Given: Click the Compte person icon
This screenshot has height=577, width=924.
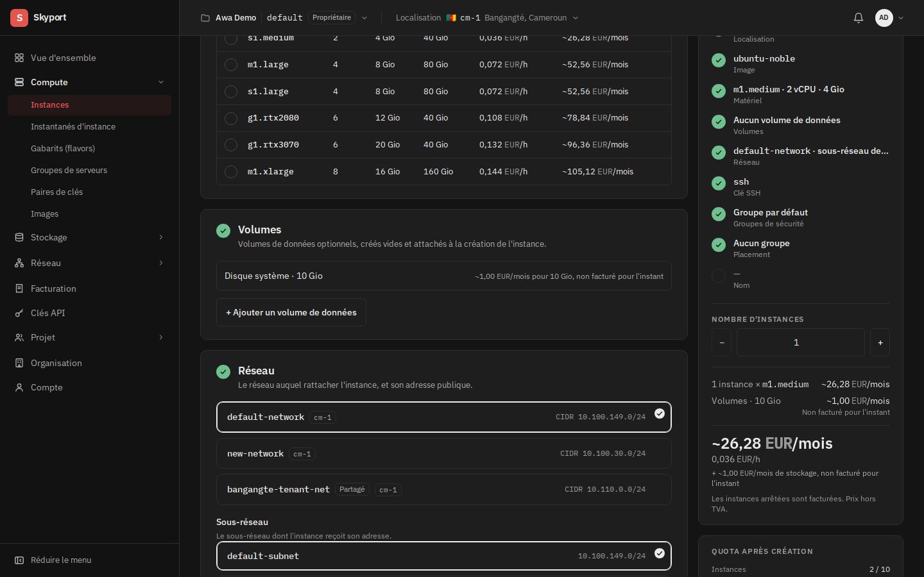Looking at the screenshot, I should pyautogui.click(x=19, y=387).
